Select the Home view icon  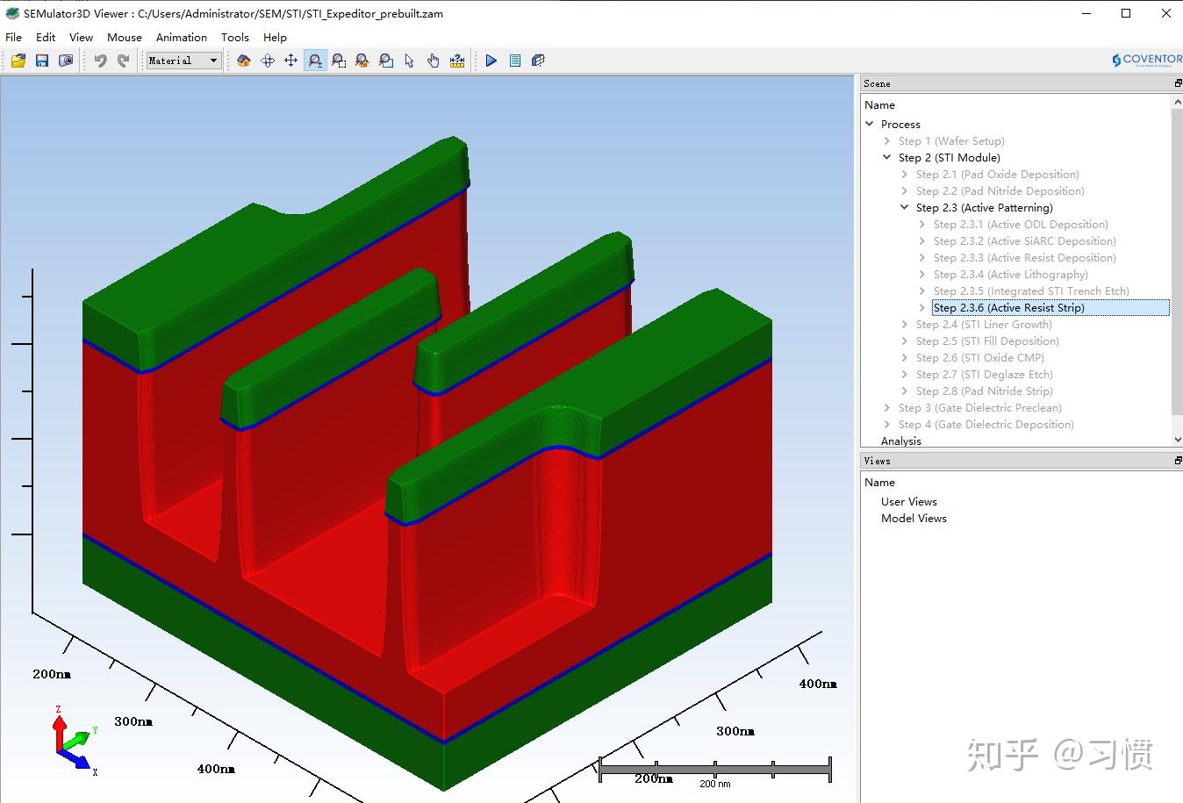pos(243,60)
